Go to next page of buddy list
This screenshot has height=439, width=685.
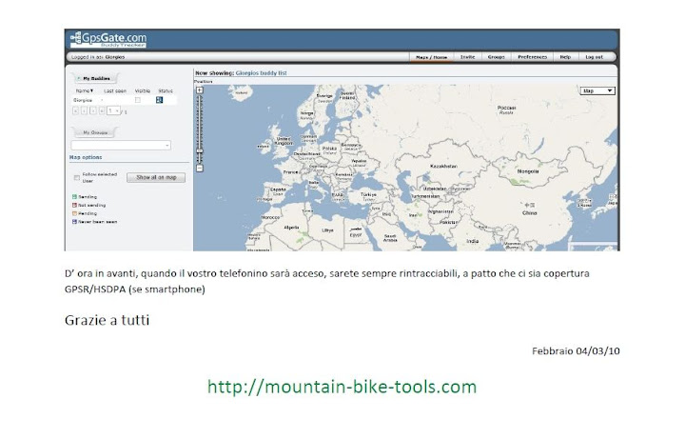click(93, 111)
